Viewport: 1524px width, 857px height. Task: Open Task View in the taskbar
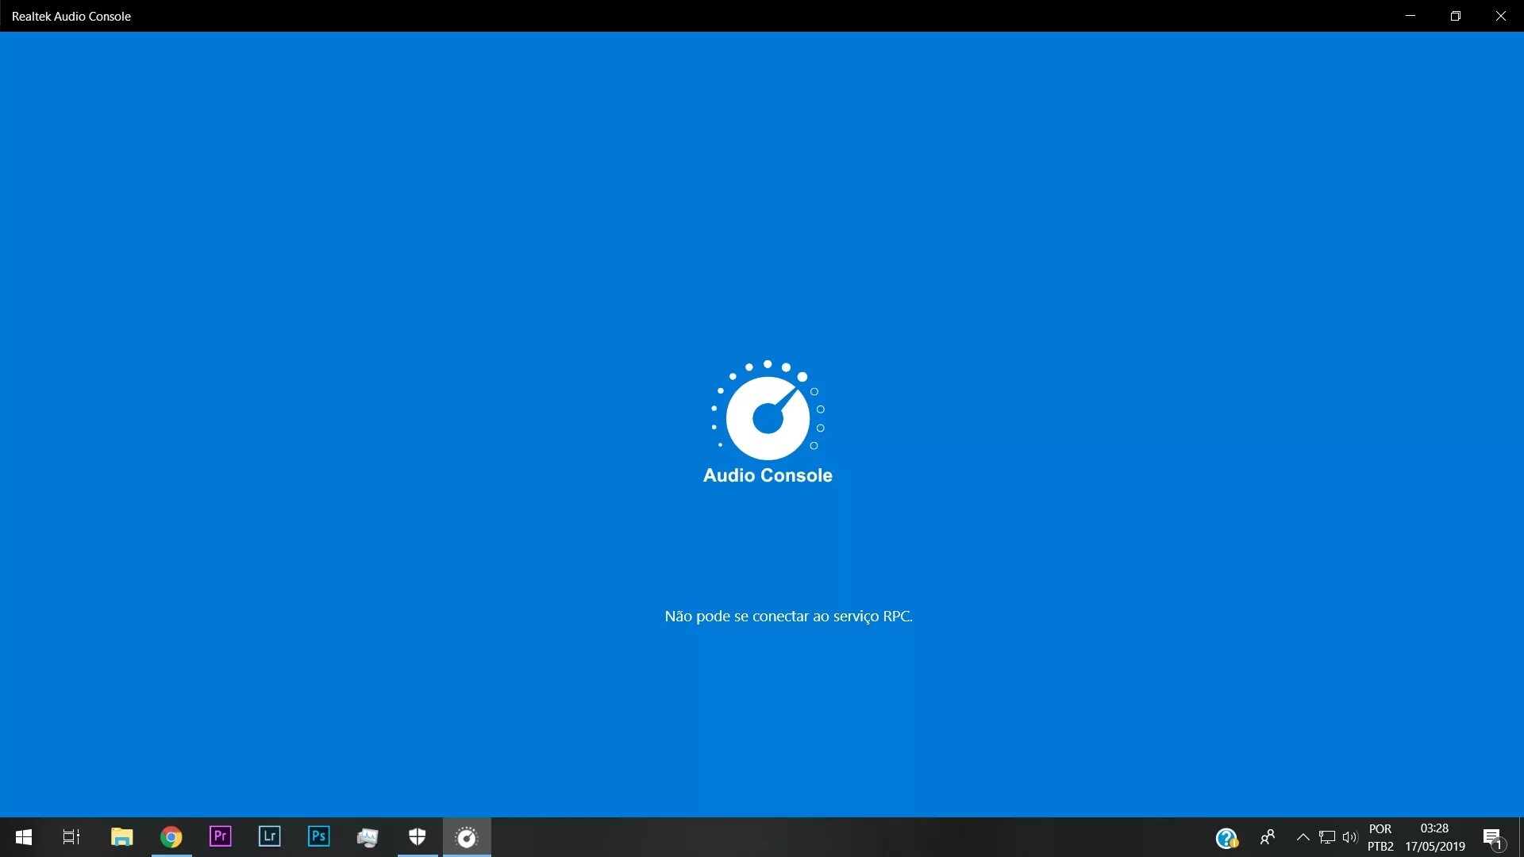click(x=71, y=837)
